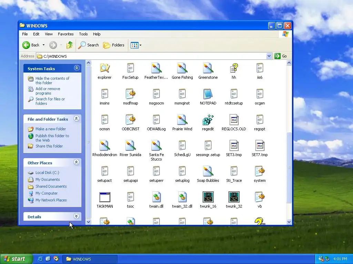
Task: Select the Gone Fishing bitmap
Action: click(182, 68)
